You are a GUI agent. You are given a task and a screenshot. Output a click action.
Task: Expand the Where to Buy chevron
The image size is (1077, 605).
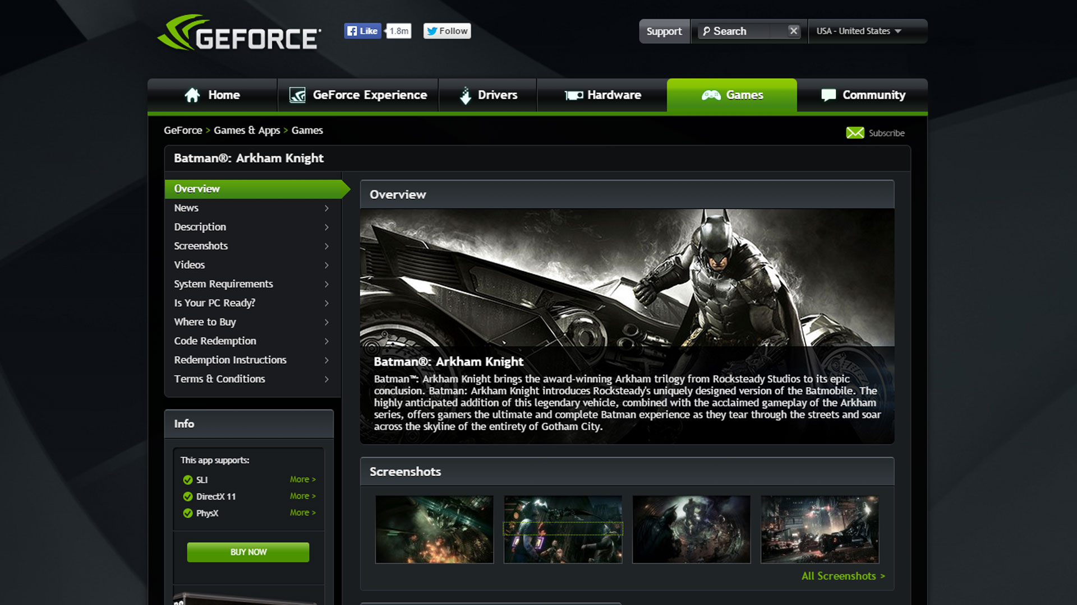coord(326,322)
